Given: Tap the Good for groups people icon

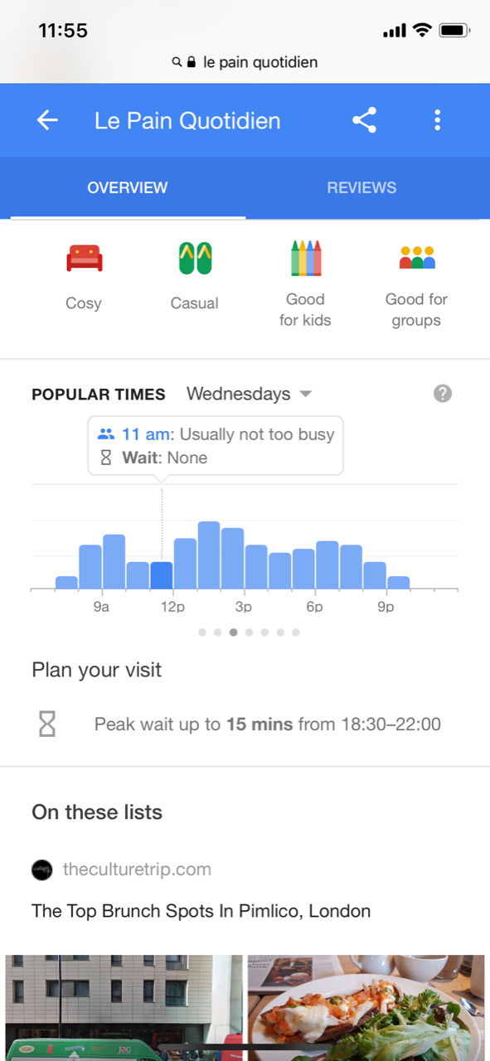Looking at the screenshot, I should tap(417, 258).
